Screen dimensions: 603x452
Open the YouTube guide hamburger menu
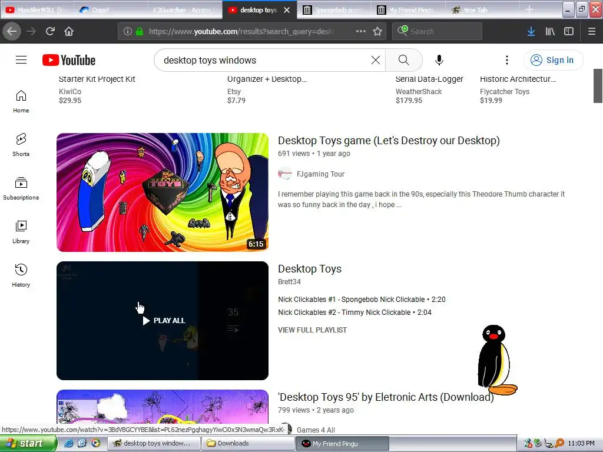21,60
